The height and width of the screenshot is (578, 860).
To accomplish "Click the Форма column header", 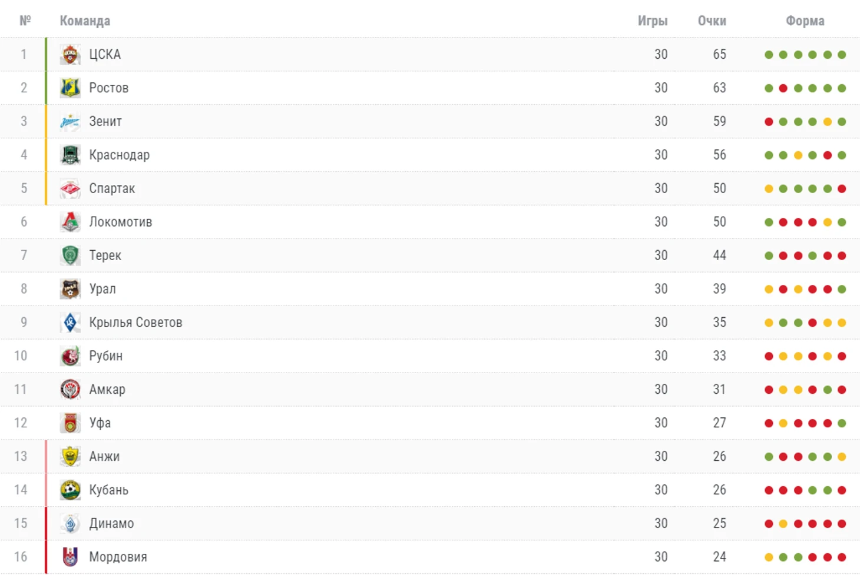I will point(805,21).
